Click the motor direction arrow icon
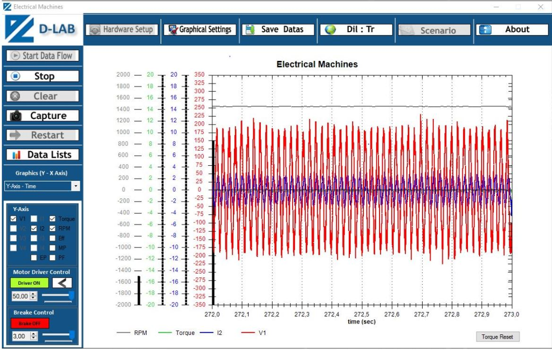The height and width of the screenshot is (350, 552). point(63,282)
